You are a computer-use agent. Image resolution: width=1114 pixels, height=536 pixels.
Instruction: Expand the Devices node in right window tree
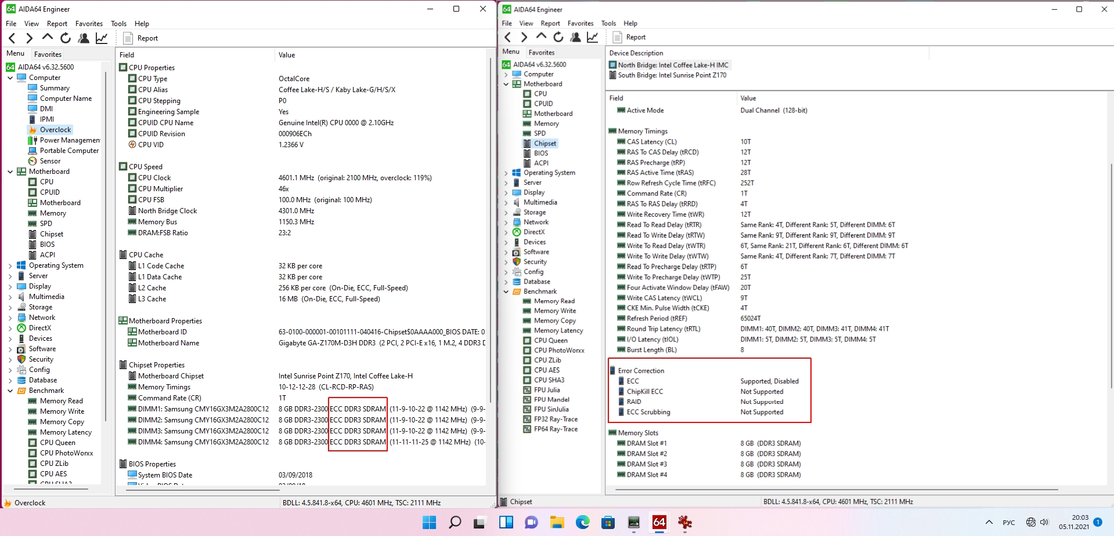pyautogui.click(x=506, y=242)
